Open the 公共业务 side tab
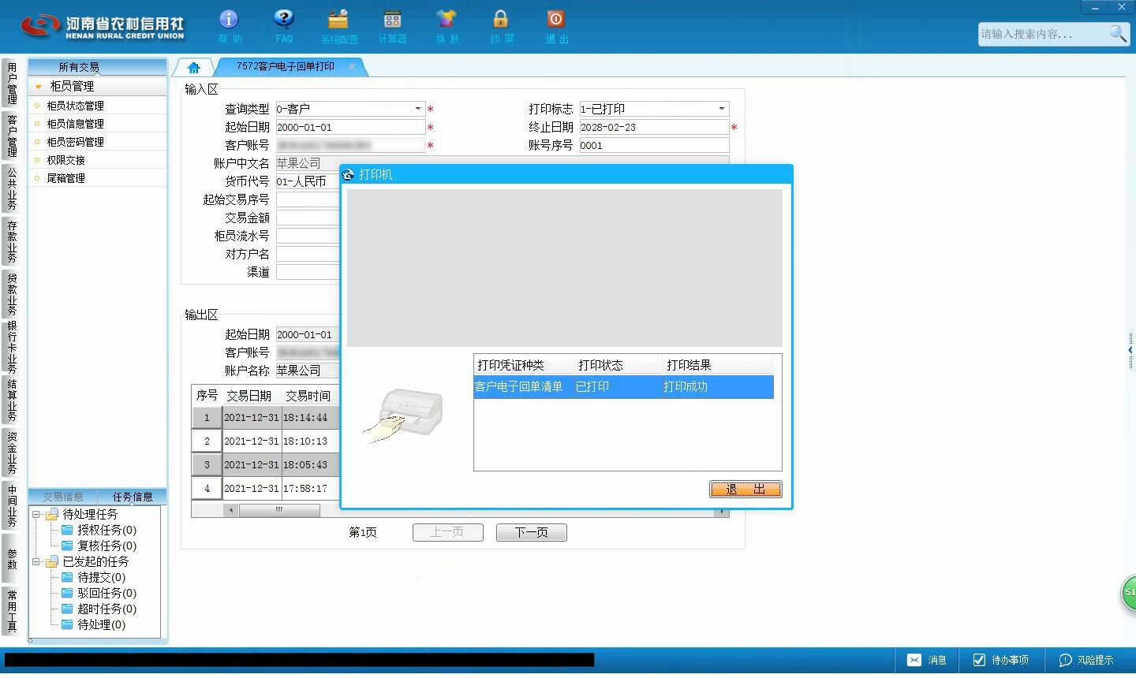 point(11,188)
